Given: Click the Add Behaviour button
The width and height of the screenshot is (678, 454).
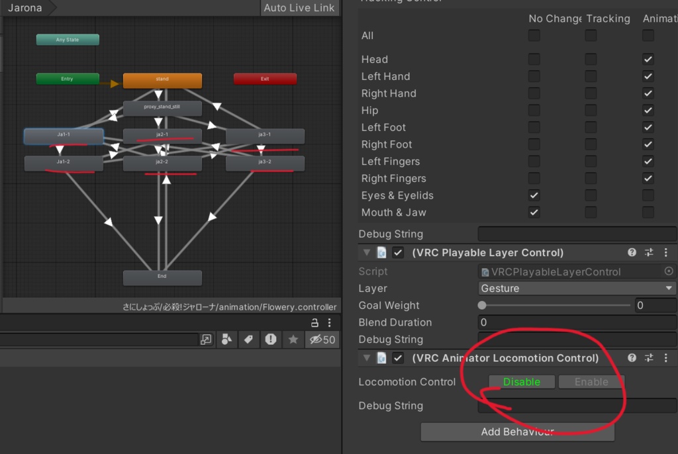Looking at the screenshot, I should pos(518,431).
